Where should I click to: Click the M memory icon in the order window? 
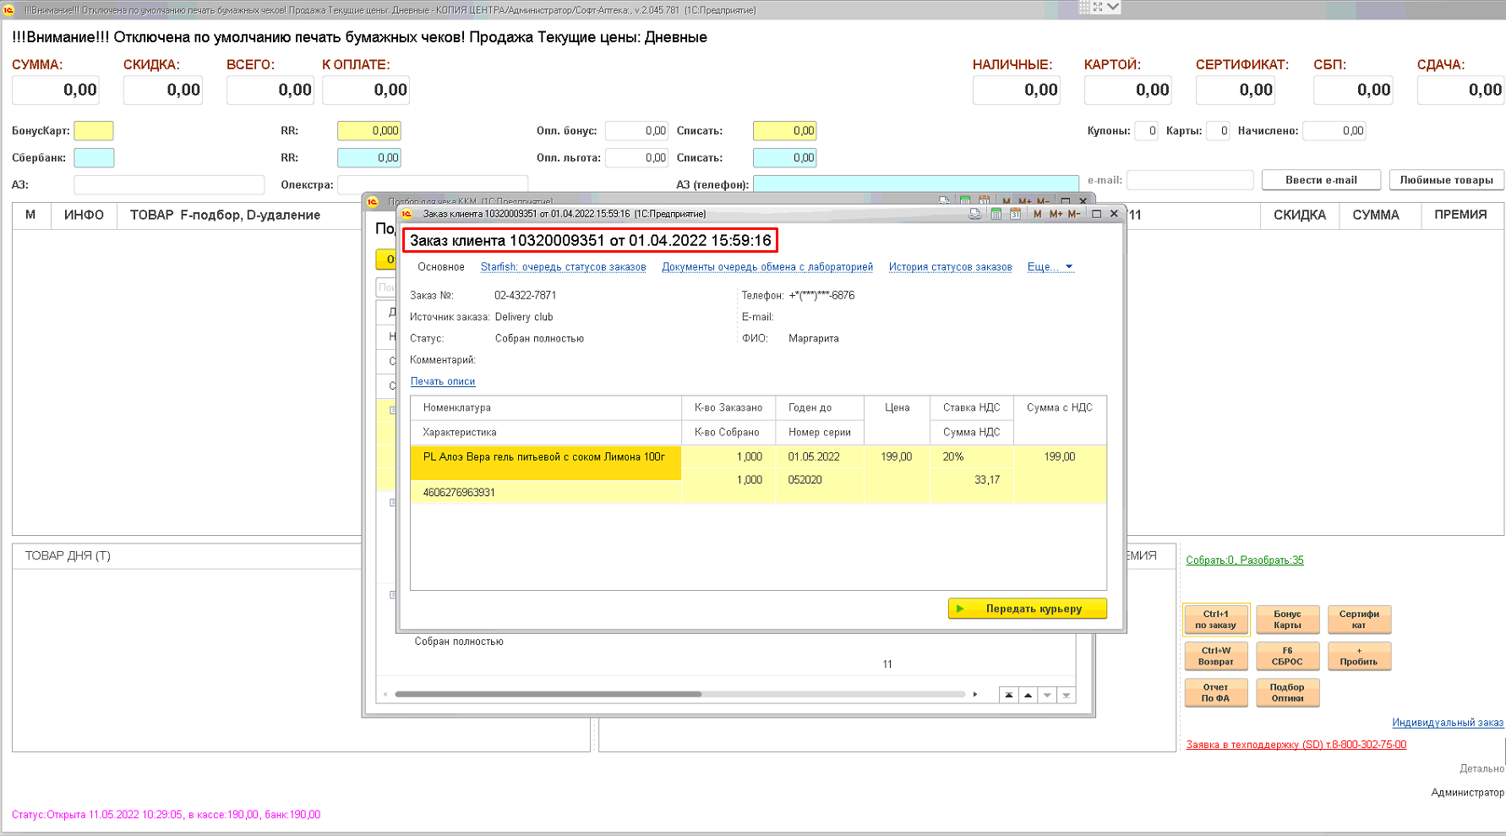pos(1037,214)
